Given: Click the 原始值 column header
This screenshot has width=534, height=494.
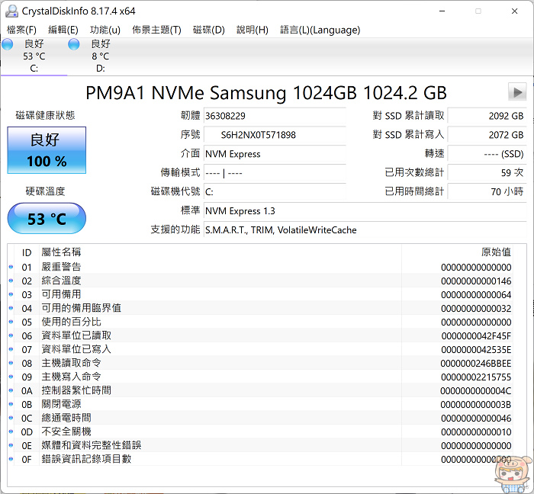Looking at the screenshot, I should click(x=495, y=252).
